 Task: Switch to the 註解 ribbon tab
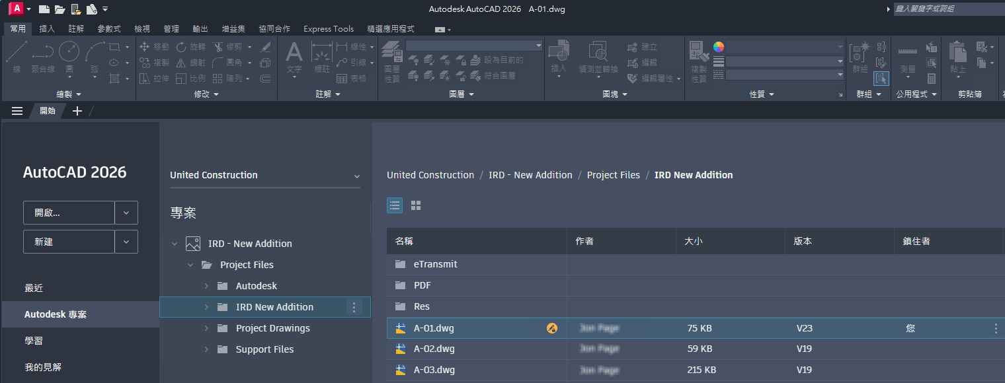[76, 29]
